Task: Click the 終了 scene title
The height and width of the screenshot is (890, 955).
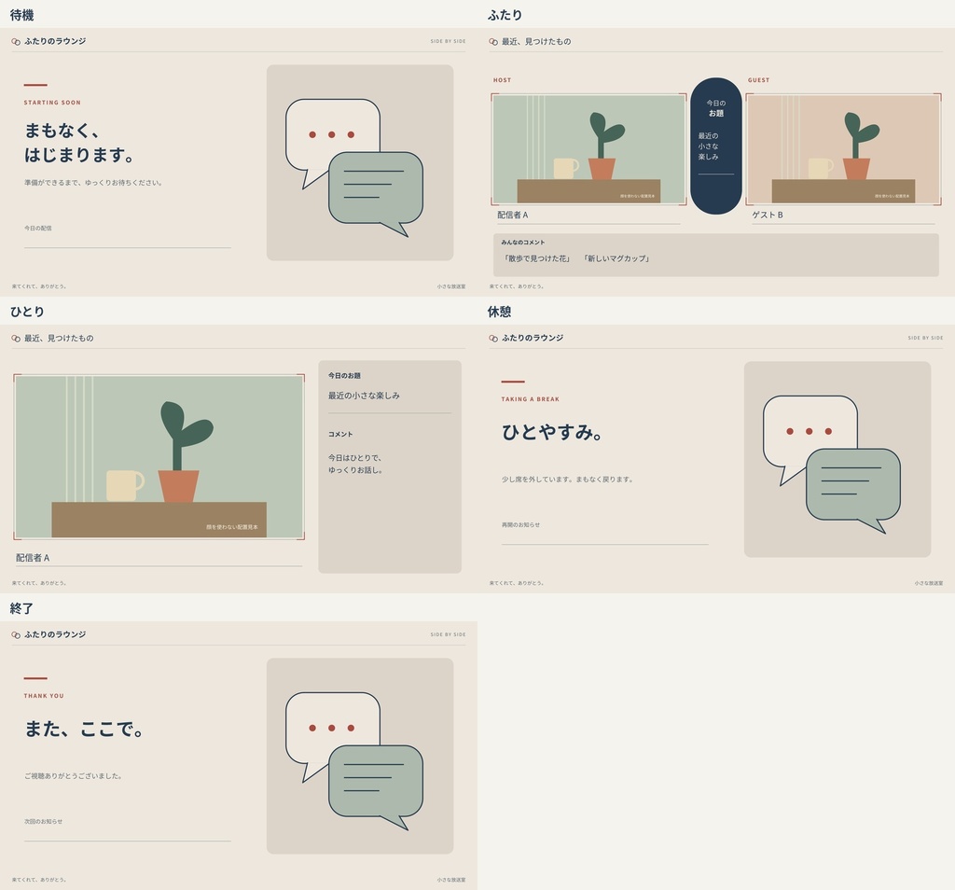Action: [x=22, y=608]
